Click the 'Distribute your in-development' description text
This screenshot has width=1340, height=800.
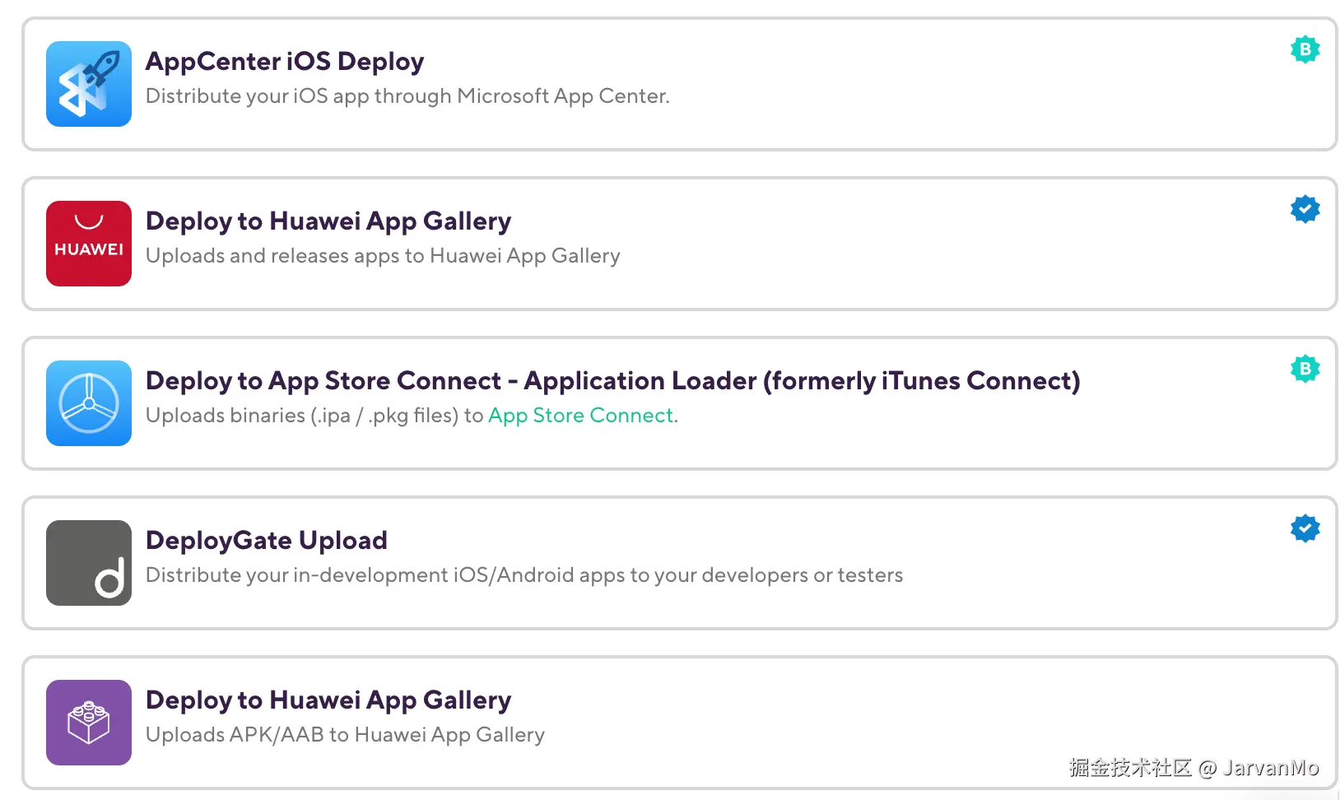pos(523,575)
